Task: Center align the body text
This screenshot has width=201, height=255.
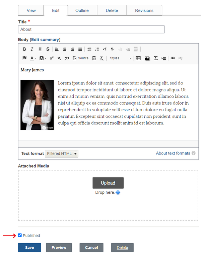Action: [x=65, y=49]
